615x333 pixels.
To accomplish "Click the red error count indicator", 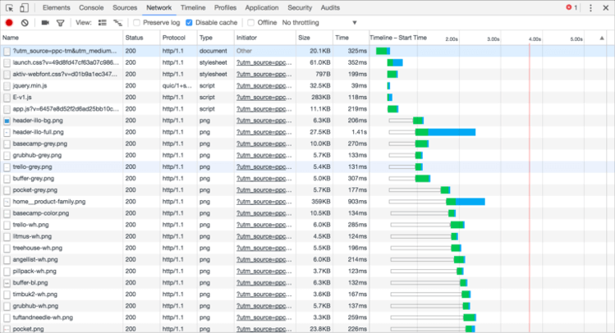I will pyautogui.click(x=571, y=7).
